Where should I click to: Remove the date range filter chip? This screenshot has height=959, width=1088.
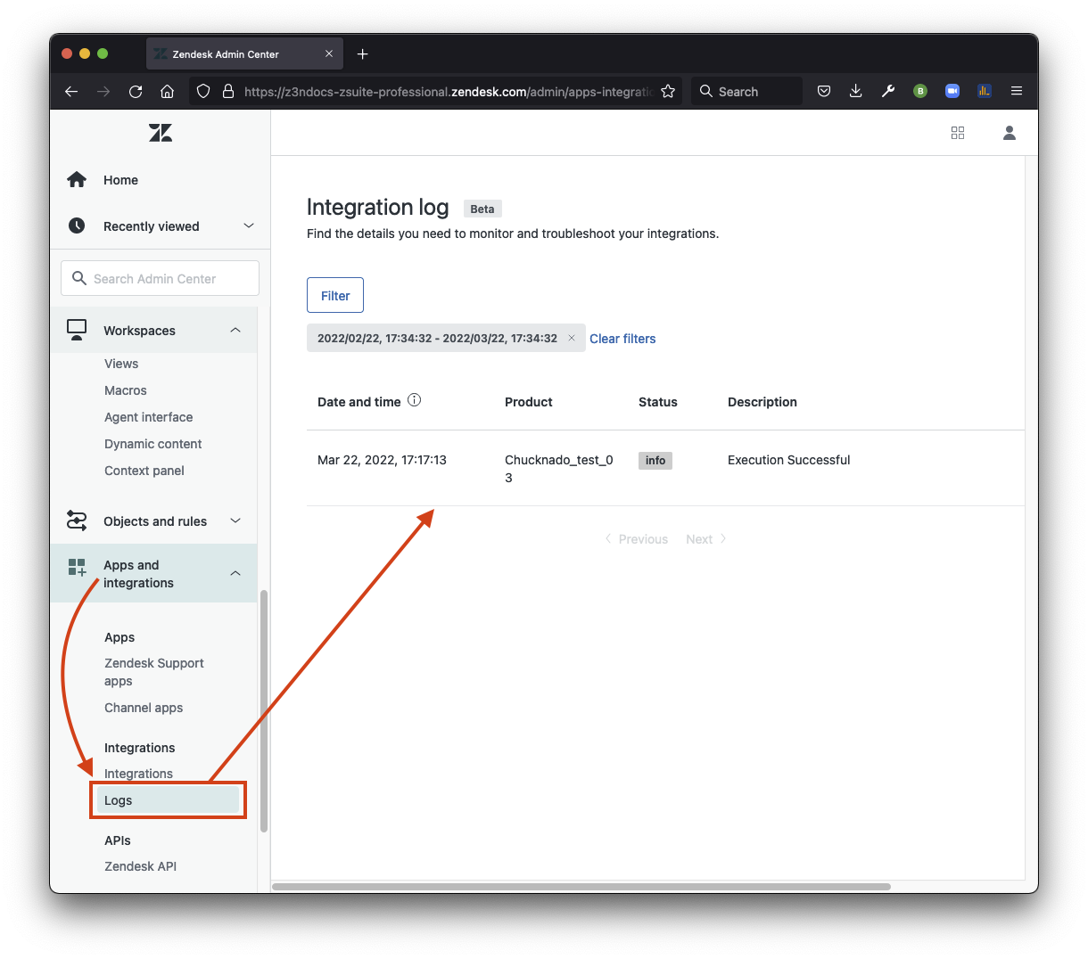tap(572, 338)
